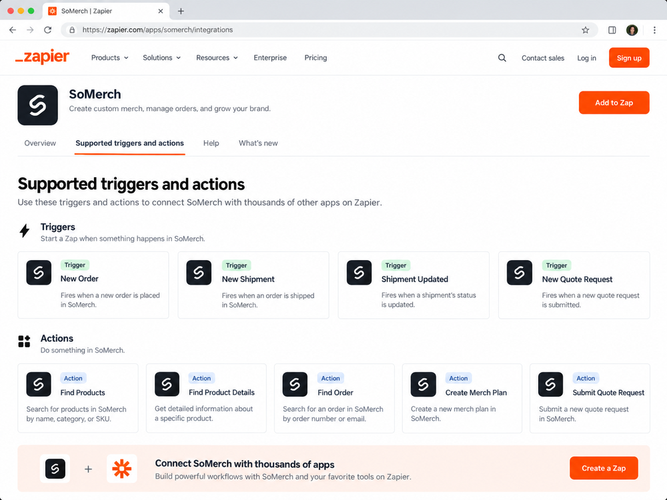The image size is (667, 500).
Task: Click the Shipment Updated card SoMerch icon
Action: click(359, 273)
